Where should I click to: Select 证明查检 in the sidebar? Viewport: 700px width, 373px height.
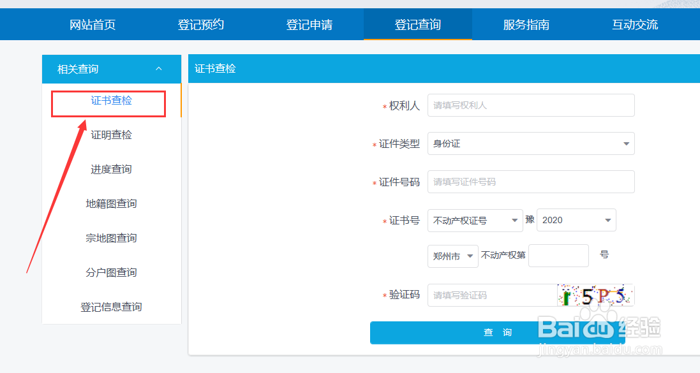pyautogui.click(x=111, y=135)
